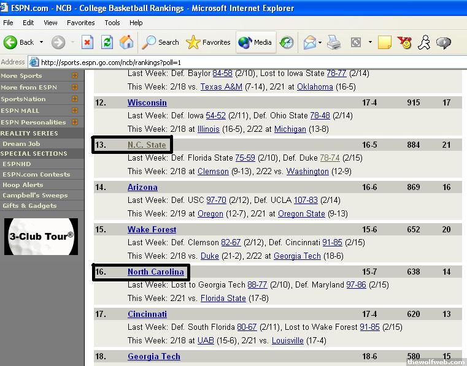467x366 pixels.
Task: Open the Favorites menu in menu bar
Action: point(81,23)
